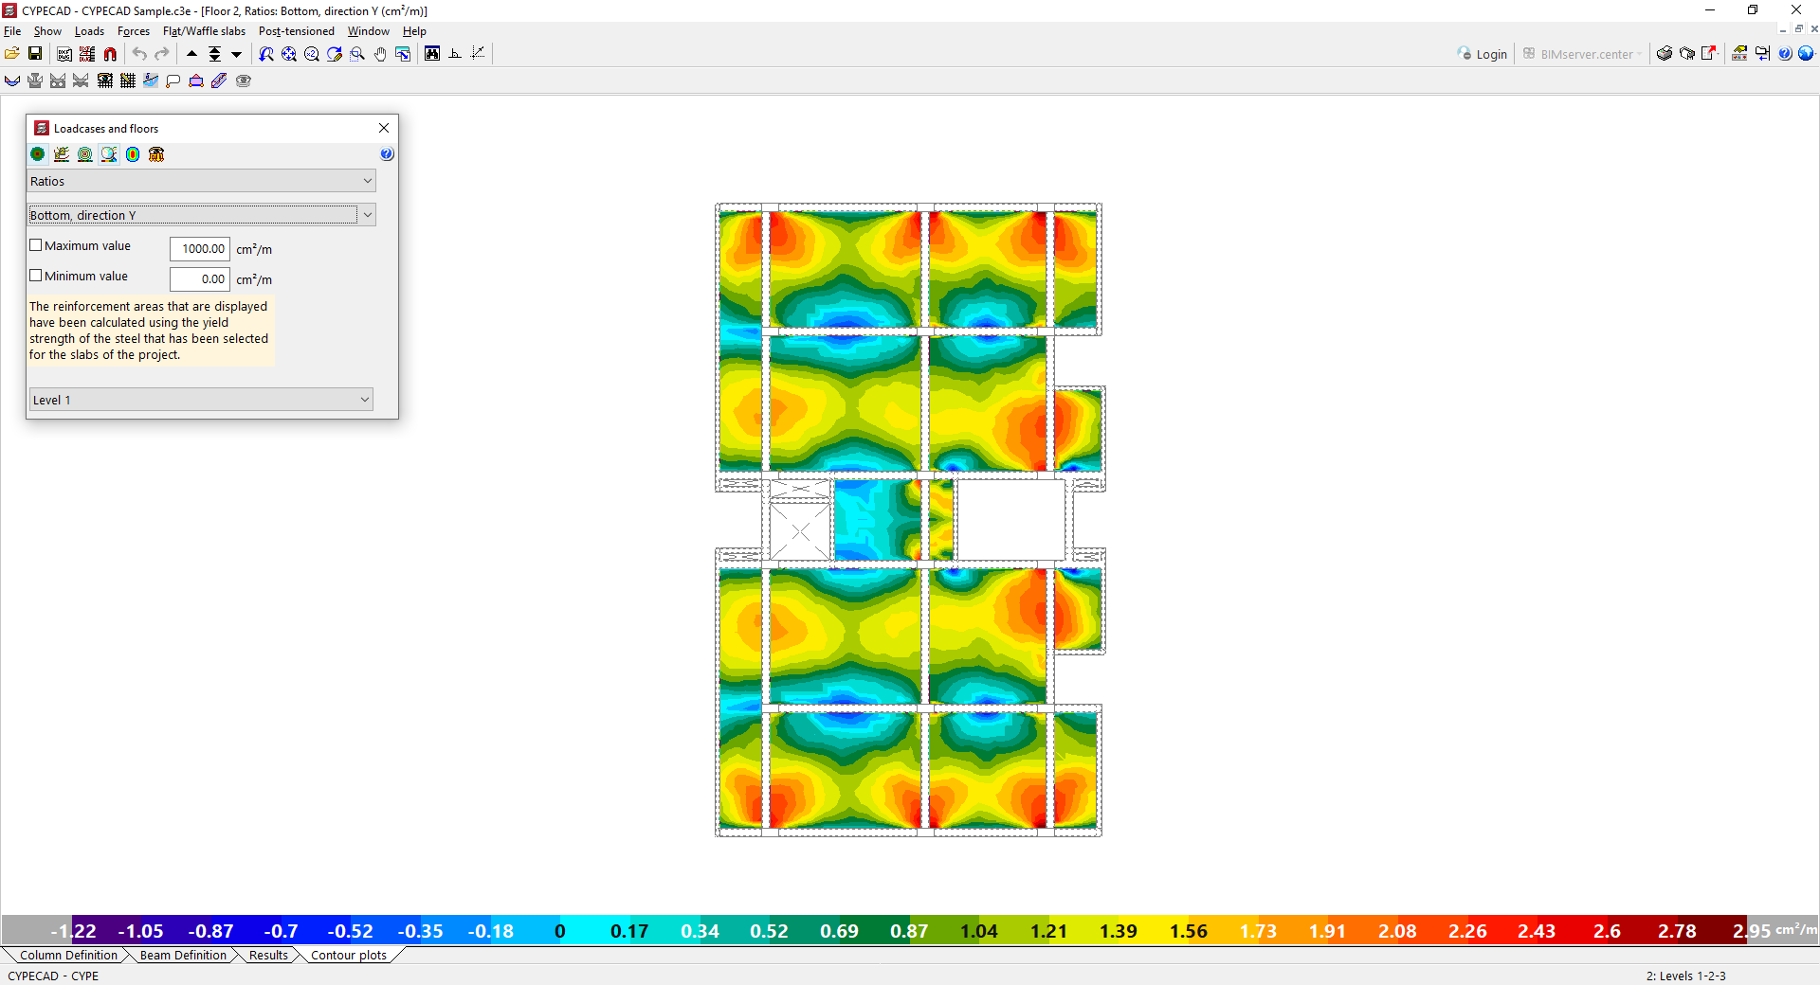The height and width of the screenshot is (985, 1820).
Task: Click the blue help icon in main toolbar
Action: pos(1785,54)
